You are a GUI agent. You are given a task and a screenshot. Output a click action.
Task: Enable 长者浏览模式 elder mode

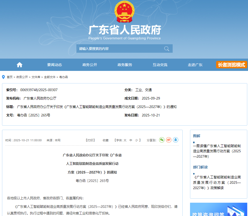231,65
